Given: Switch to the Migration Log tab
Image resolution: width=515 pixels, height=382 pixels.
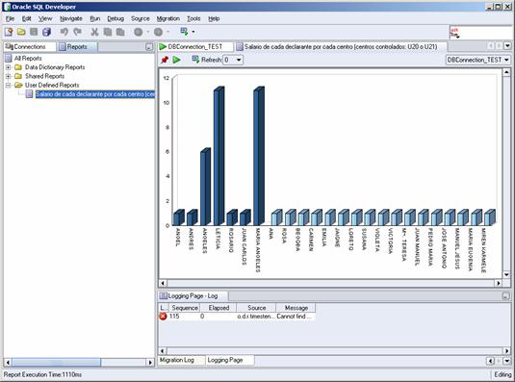Looking at the screenshot, I should [177, 360].
